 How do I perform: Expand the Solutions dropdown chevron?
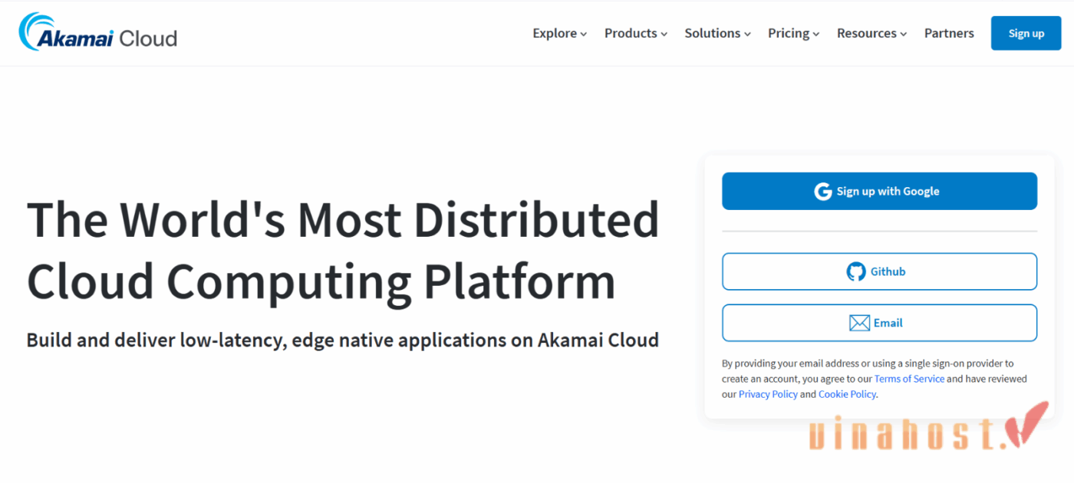(x=748, y=34)
